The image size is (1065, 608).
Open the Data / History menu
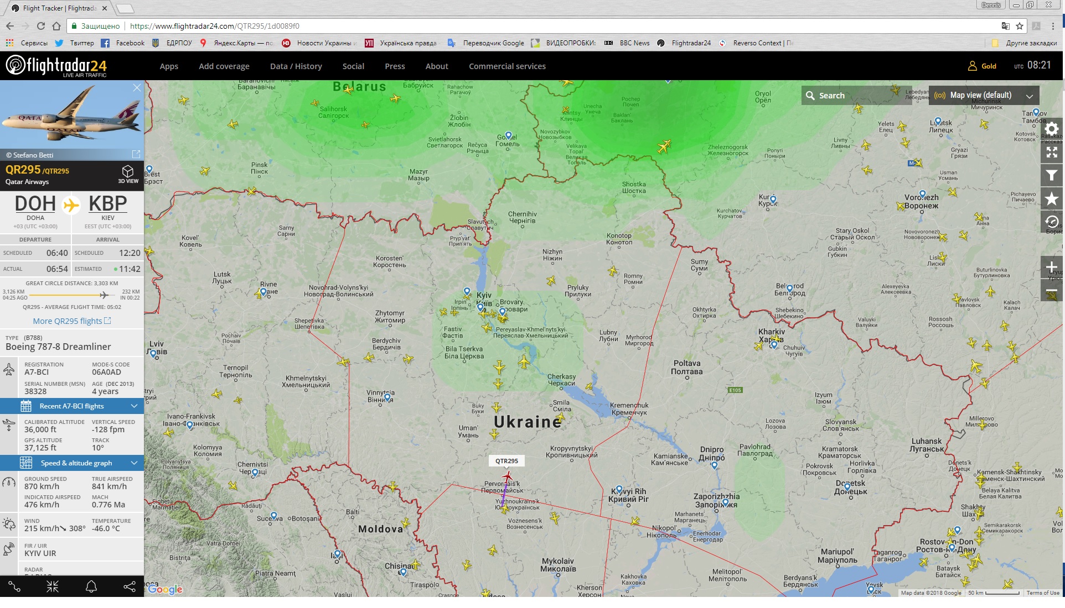[296, 66]
